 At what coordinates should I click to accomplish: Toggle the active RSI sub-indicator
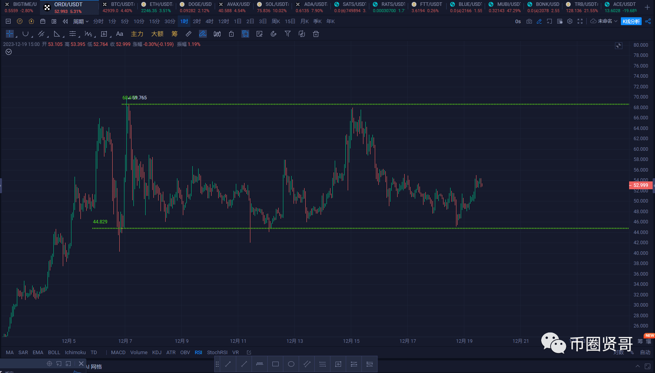(x=199, y=352)
